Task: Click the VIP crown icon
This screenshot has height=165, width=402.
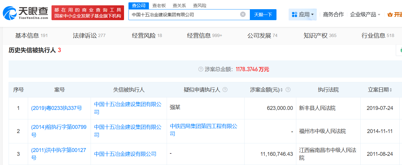Action: click(390, 15)
